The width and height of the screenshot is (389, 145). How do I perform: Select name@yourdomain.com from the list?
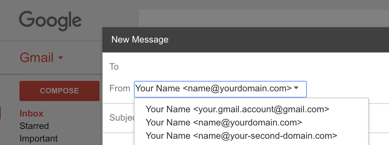click(x=224, y=122)
